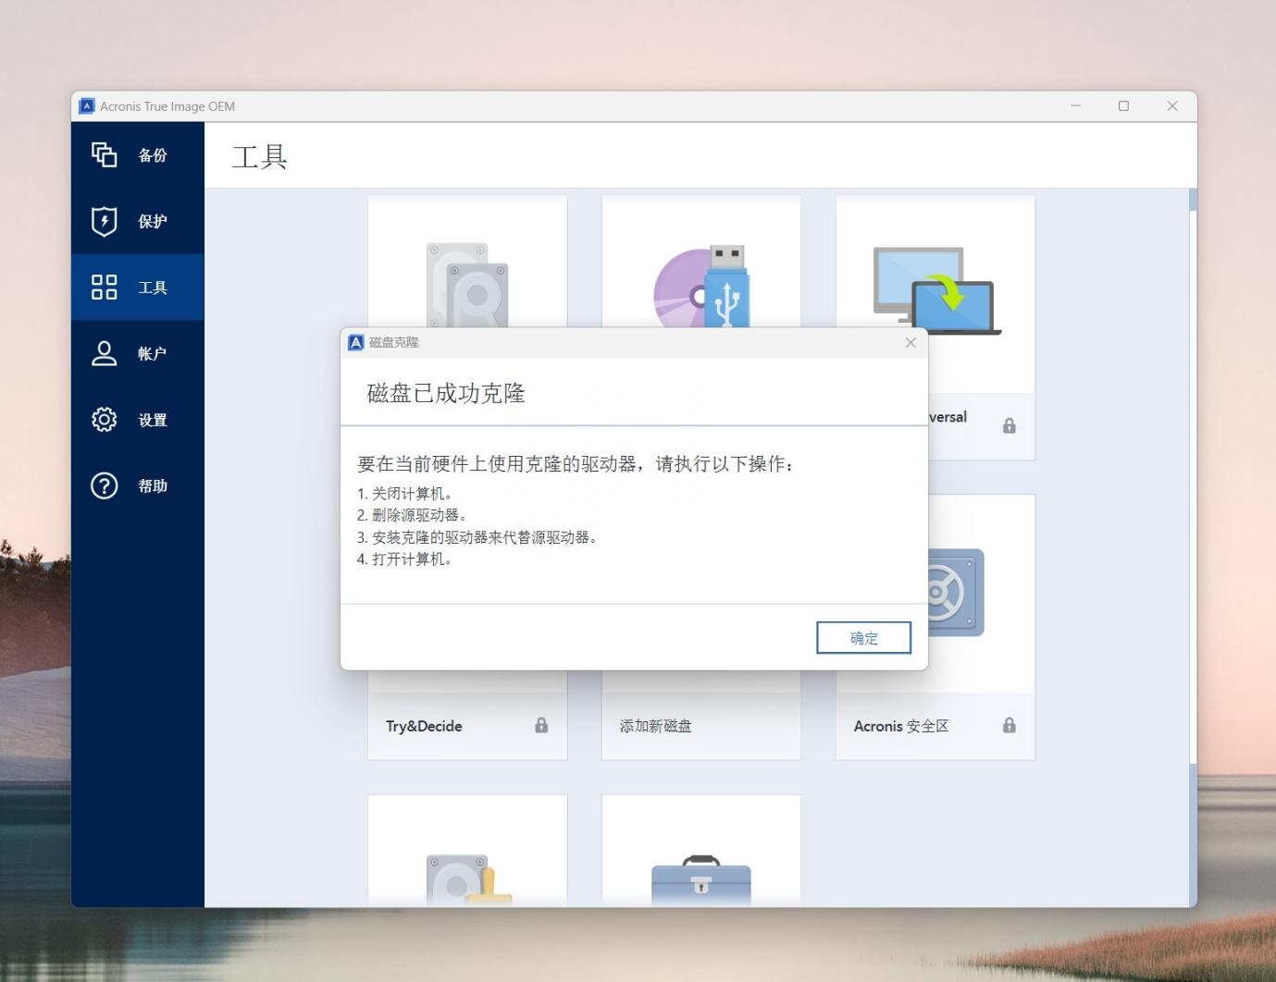Open the rescue media builder CD-USB icon
Screen dimensions: 1276x982
click(x=701, y=286)
